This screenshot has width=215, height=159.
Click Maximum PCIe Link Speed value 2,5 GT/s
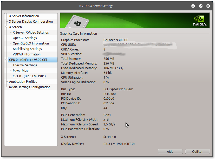(x=109, y=124)
